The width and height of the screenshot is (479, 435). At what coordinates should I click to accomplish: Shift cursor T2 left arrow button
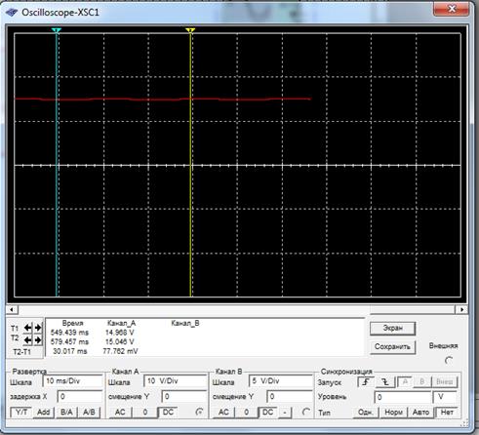(28, 339)
